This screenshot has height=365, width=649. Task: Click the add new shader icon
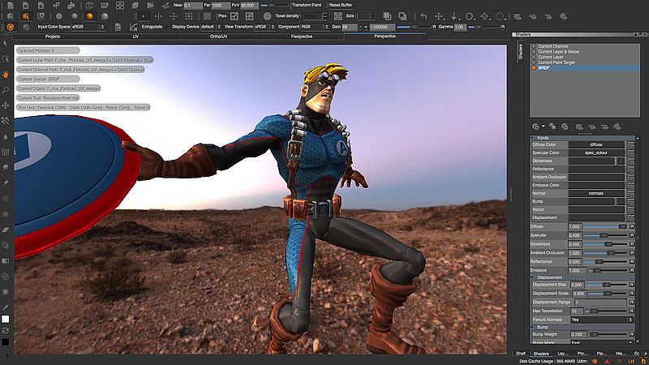point(535,126)
